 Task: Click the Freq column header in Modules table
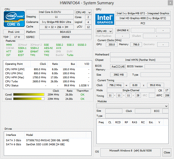point(101,122)
